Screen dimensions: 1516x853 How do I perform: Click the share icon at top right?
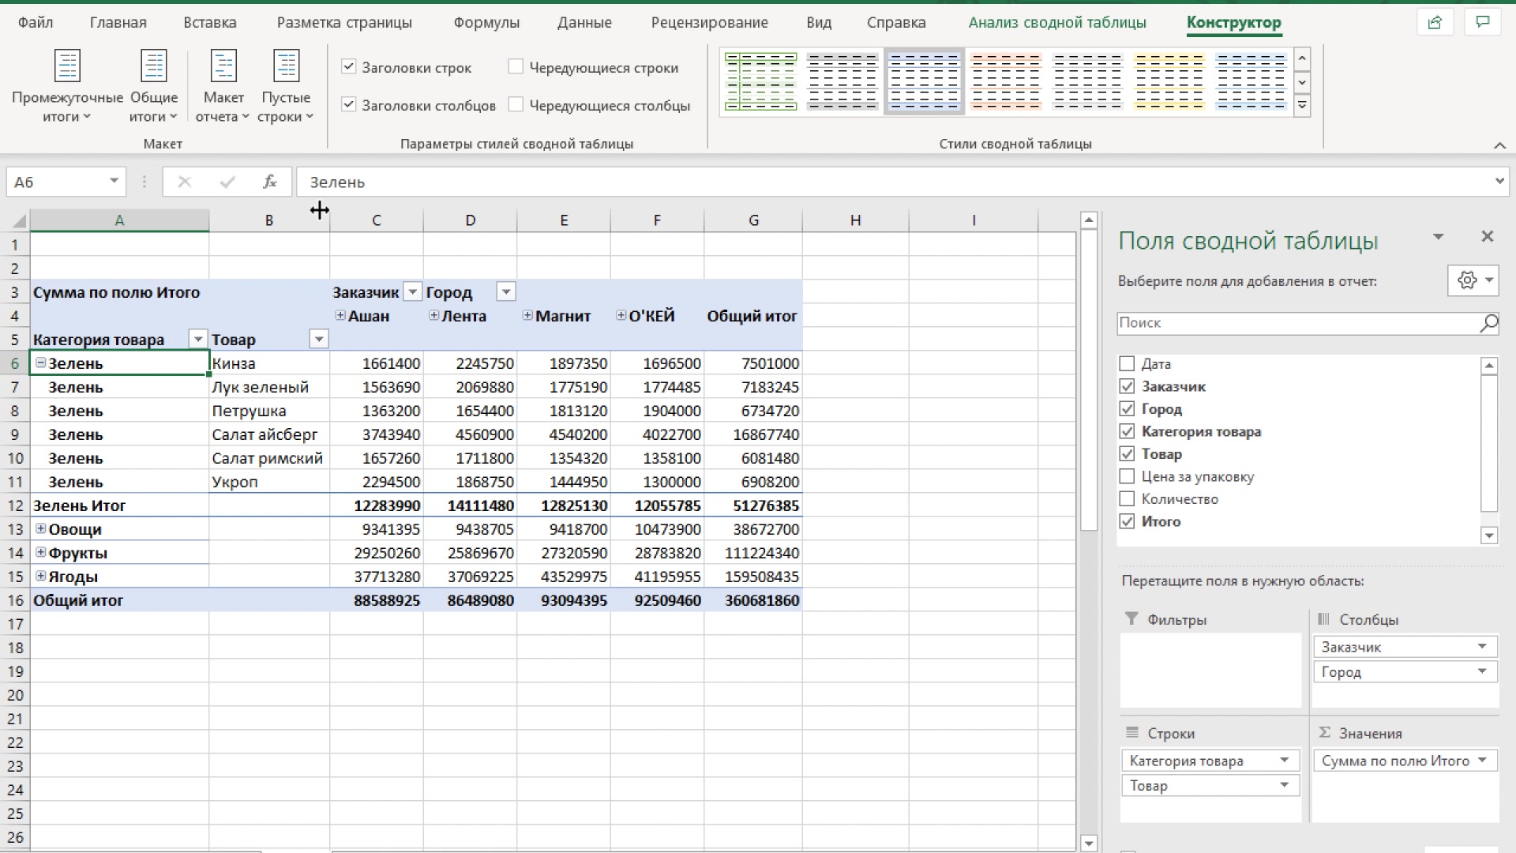pos(1435,22)
